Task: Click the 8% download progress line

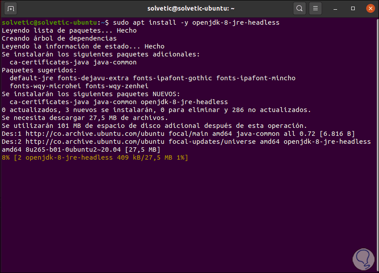Action: point(95,157)
